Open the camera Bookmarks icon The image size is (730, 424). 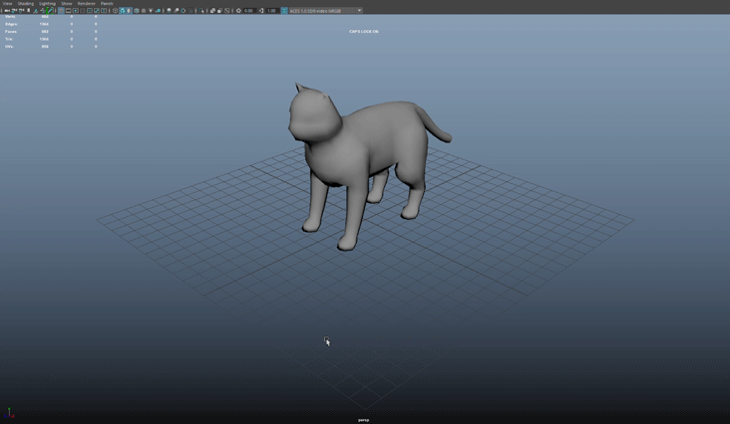click(21, 11)
